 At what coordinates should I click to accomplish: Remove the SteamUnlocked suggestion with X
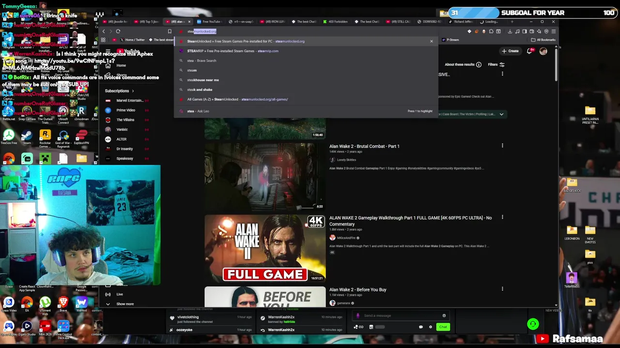[x=432, y=41]
